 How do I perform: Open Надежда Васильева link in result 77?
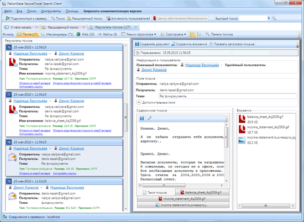coord(30,101)
